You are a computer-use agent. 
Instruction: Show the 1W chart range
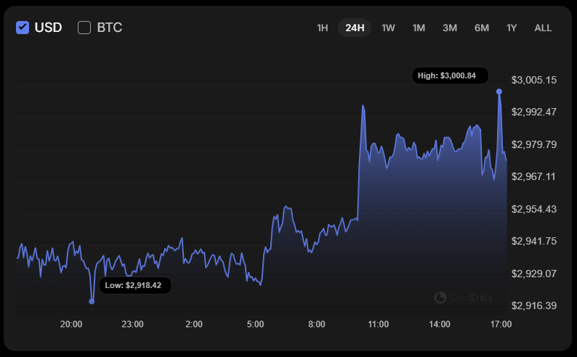tap(388, 28)
